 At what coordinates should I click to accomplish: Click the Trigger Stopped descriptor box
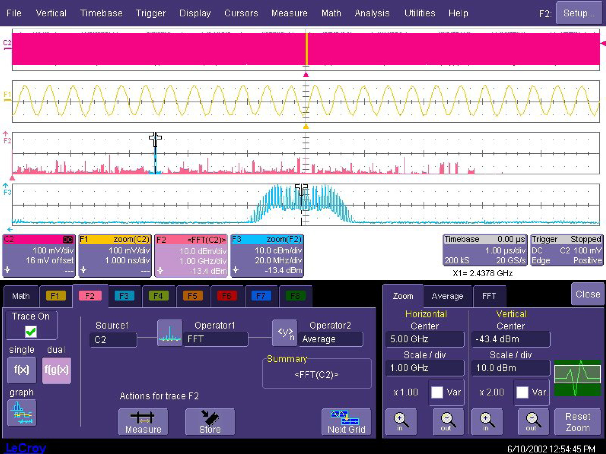[x=567, y=250]
